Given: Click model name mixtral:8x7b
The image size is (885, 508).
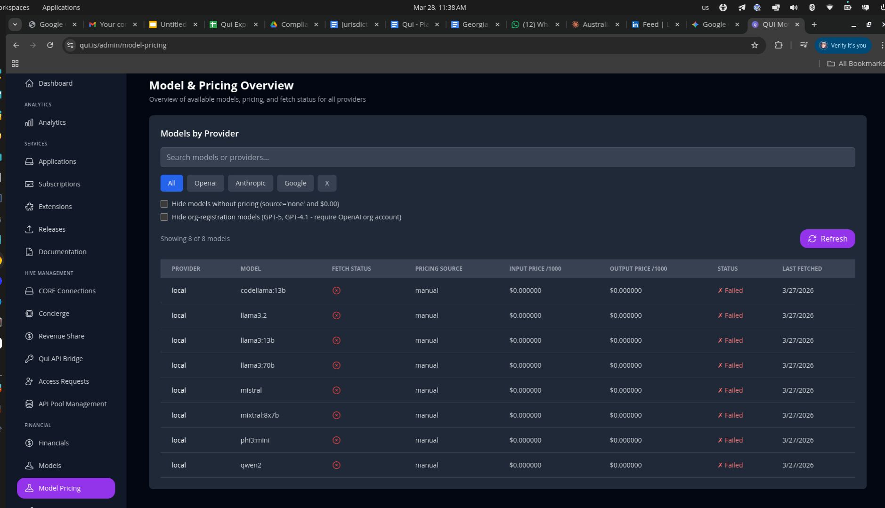Looking at the screenshot, I should point(260,415).
